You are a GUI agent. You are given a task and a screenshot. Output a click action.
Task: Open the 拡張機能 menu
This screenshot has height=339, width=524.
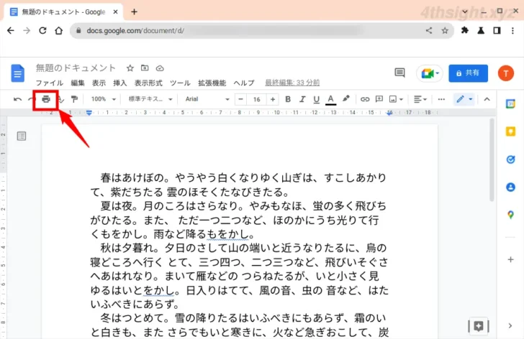[212, 83]
